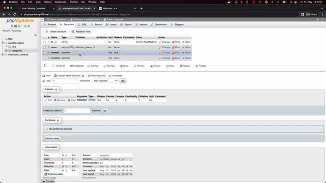Click collapse panel arrow left of breadcrumb
Viewport: 326px width, 183px height.
[x=43, y=19]
